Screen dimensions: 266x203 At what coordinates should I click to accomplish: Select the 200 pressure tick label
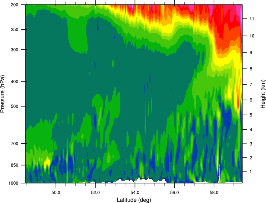point(14,5)
